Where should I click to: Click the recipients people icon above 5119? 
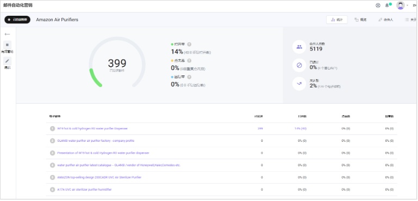click(299, 47)
